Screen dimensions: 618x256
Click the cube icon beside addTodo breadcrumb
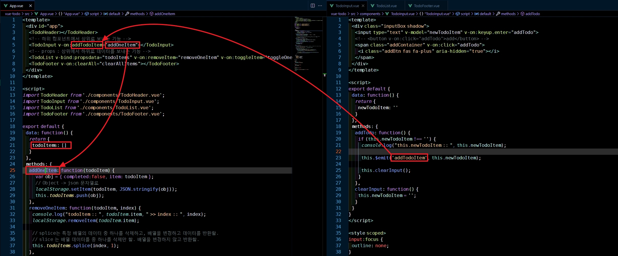(522, 14)
